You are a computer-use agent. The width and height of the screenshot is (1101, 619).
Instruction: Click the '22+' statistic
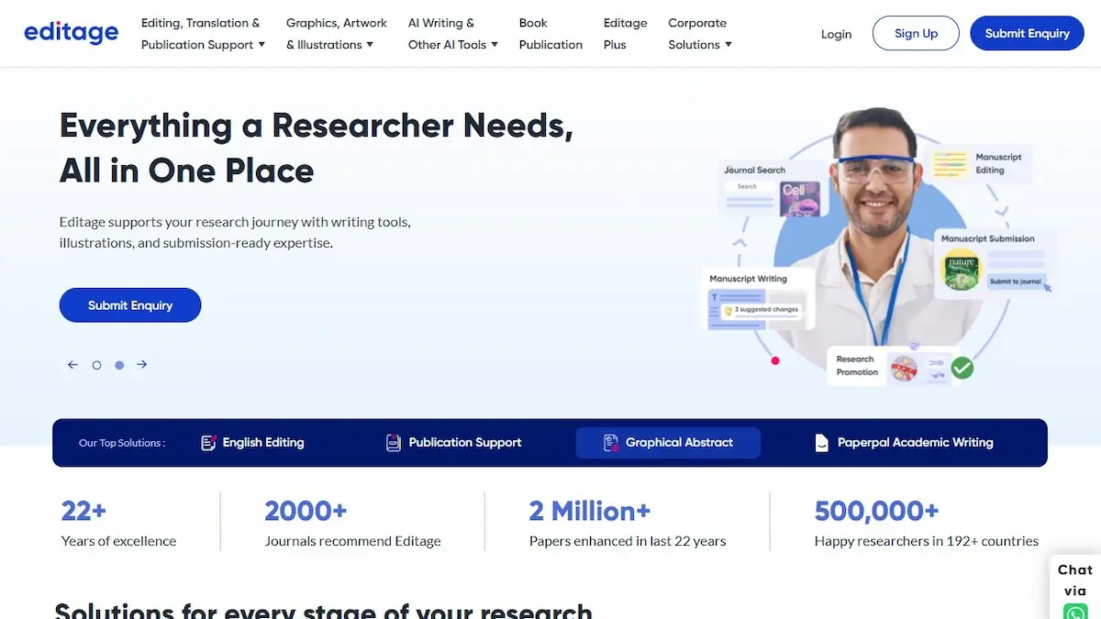tap(83, 511)
